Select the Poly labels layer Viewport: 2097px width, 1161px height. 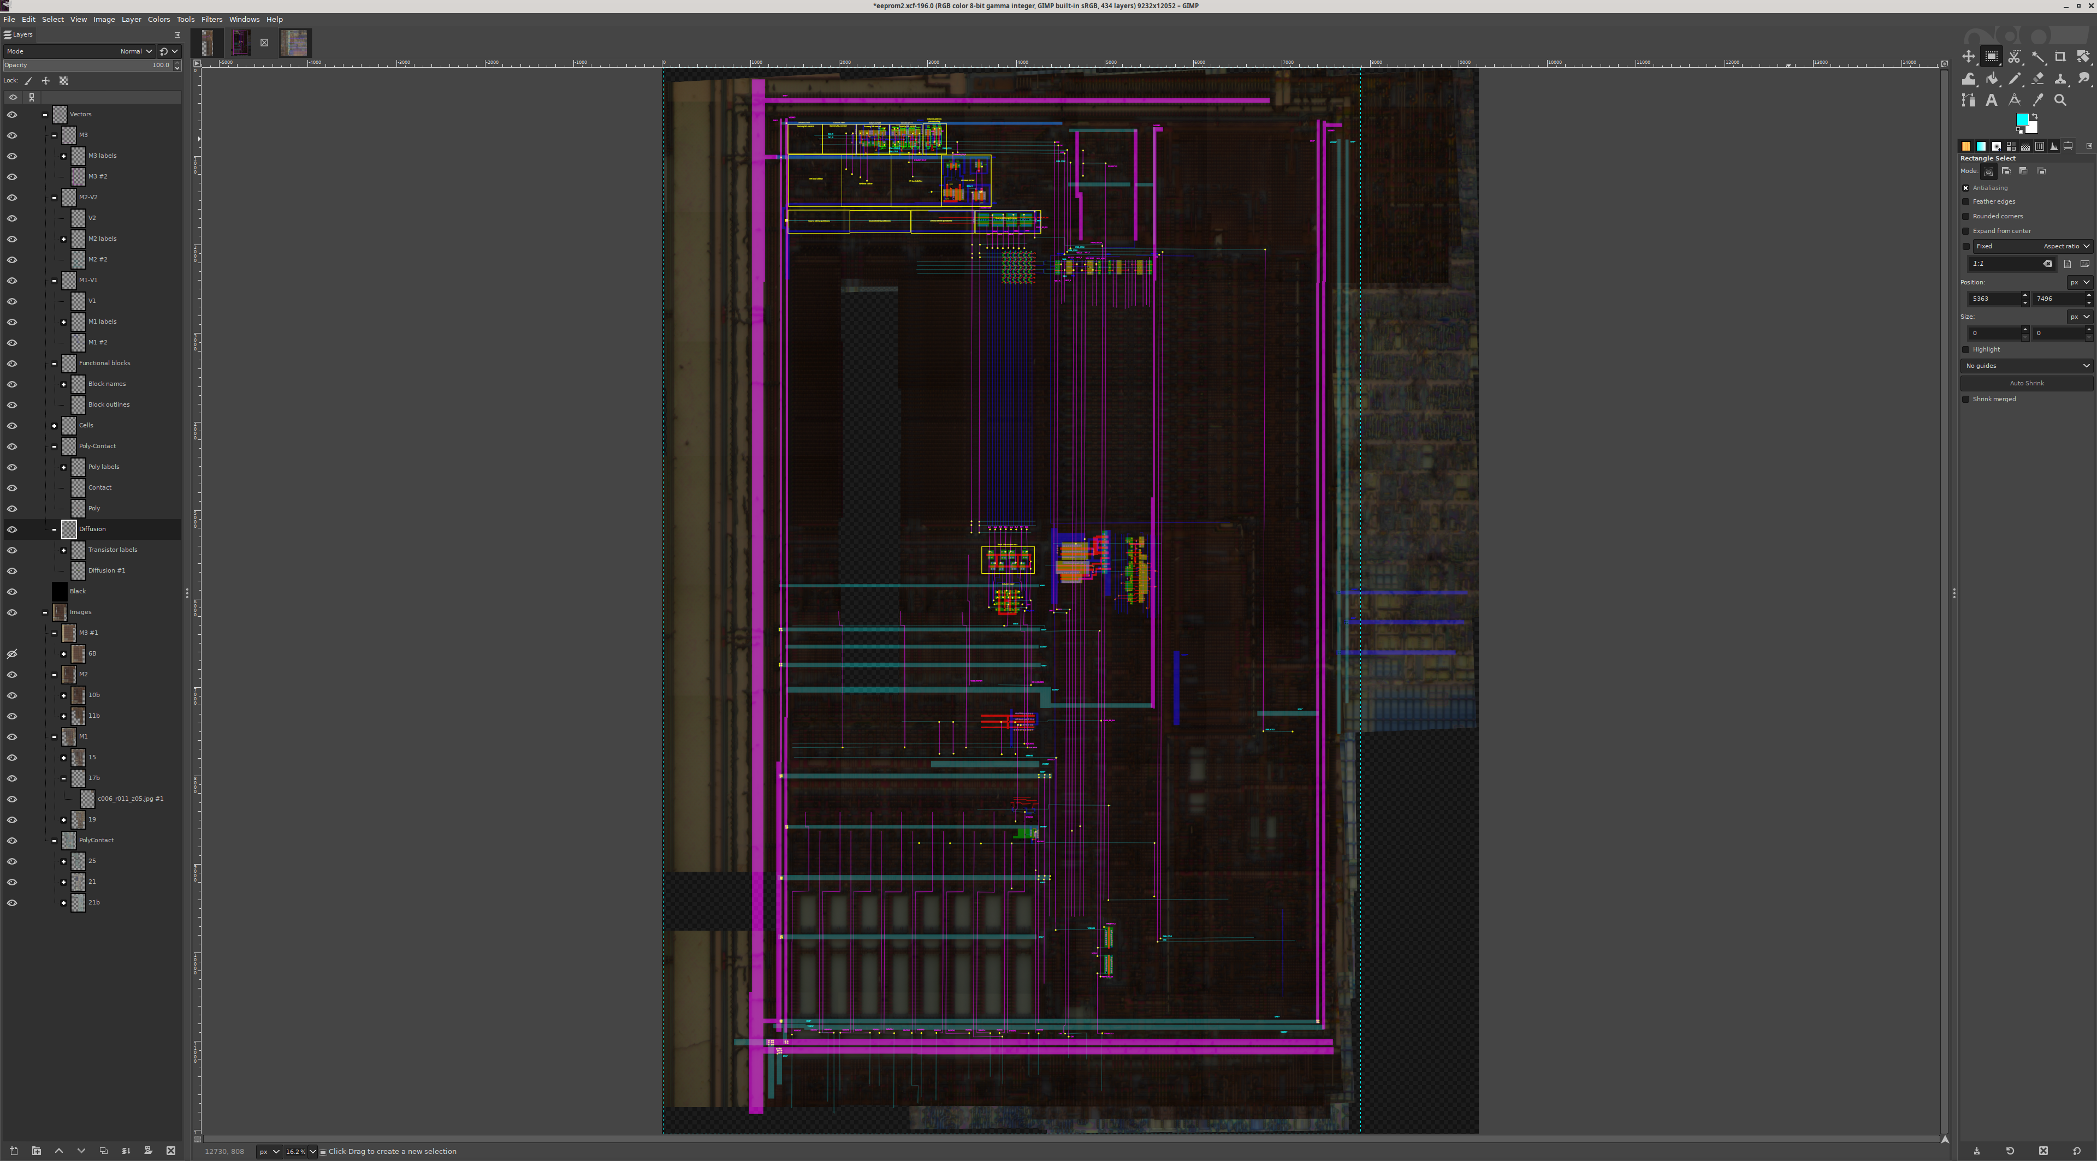tap(103, 467)
